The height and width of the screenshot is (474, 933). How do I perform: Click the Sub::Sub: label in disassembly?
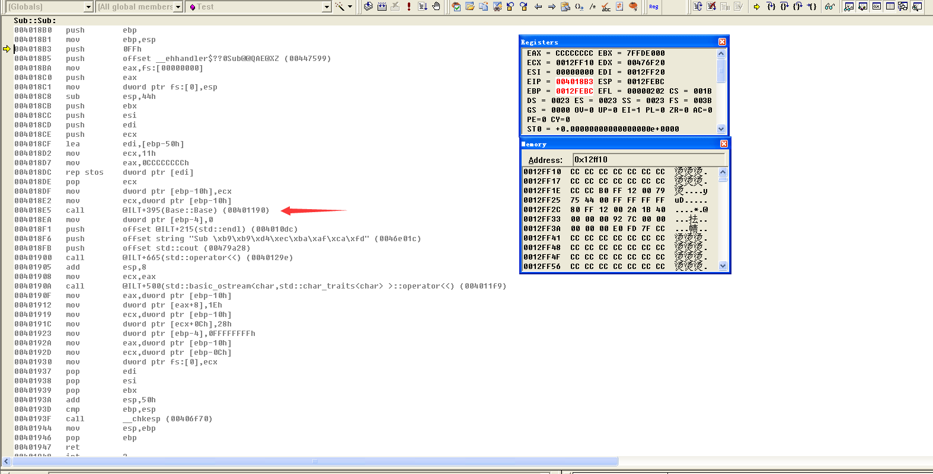tap(35, 20)
